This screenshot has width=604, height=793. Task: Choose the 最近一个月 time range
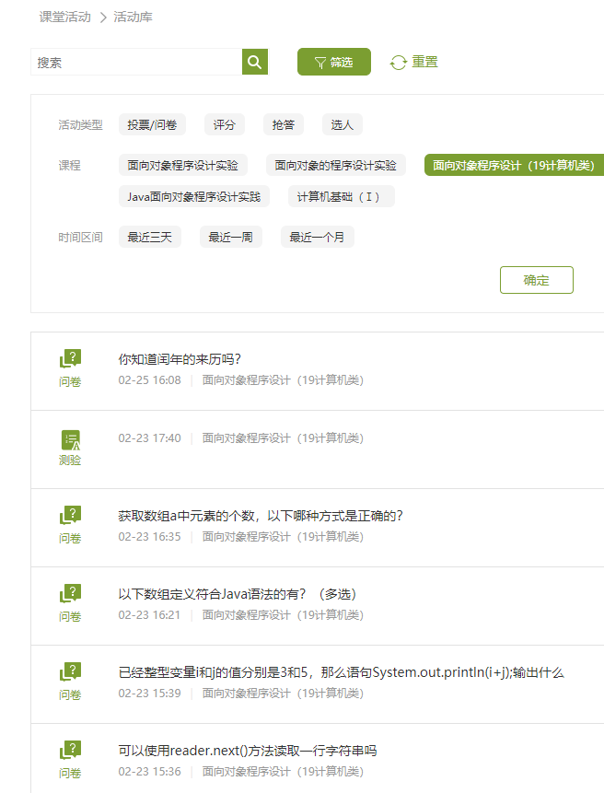(x=318, y=237)
